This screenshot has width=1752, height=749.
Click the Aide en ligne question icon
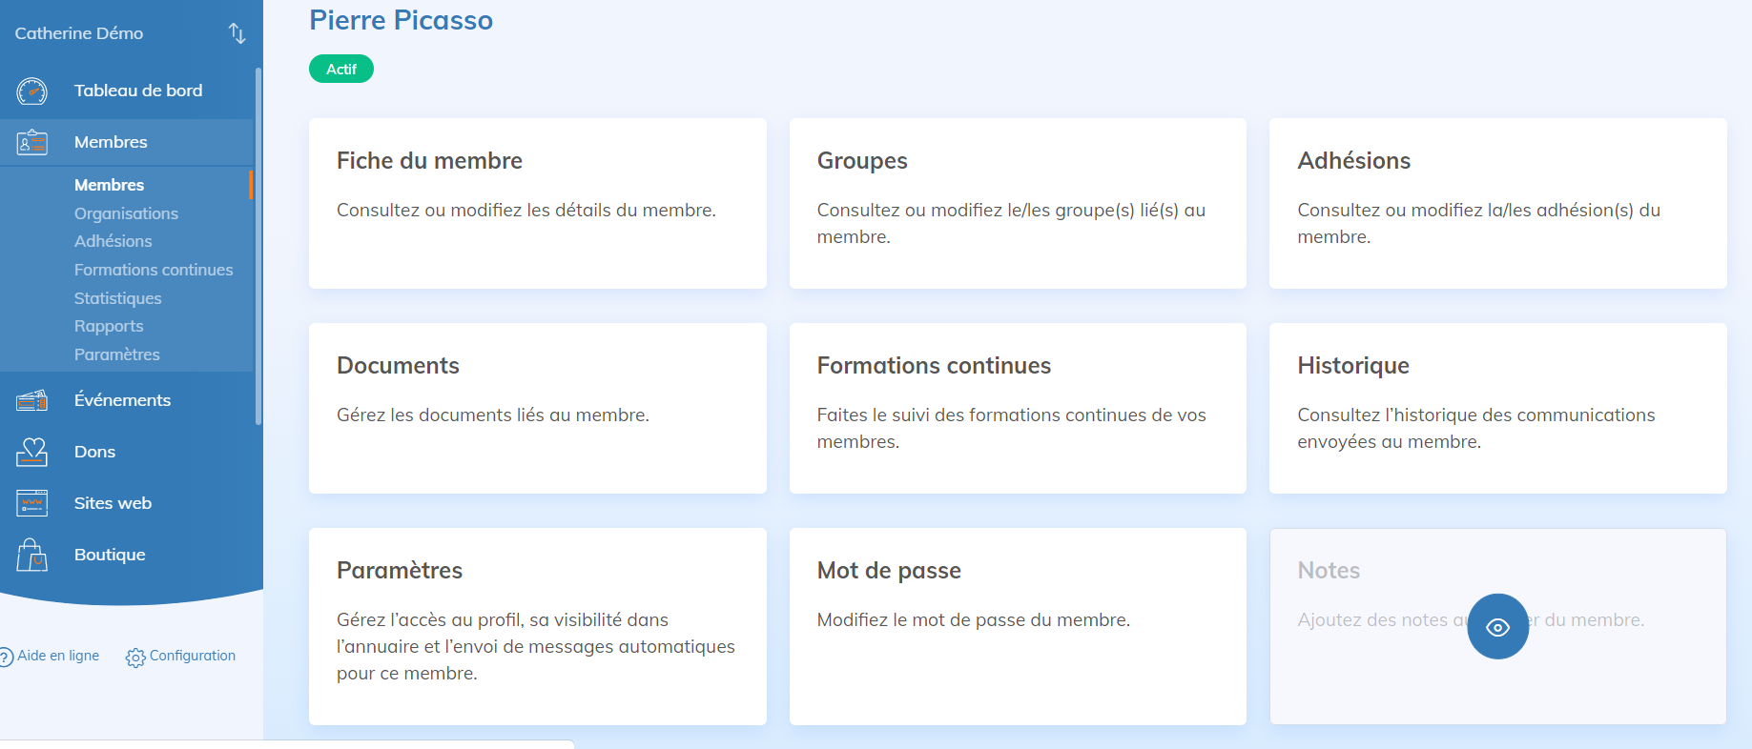[x=6, y=657]
